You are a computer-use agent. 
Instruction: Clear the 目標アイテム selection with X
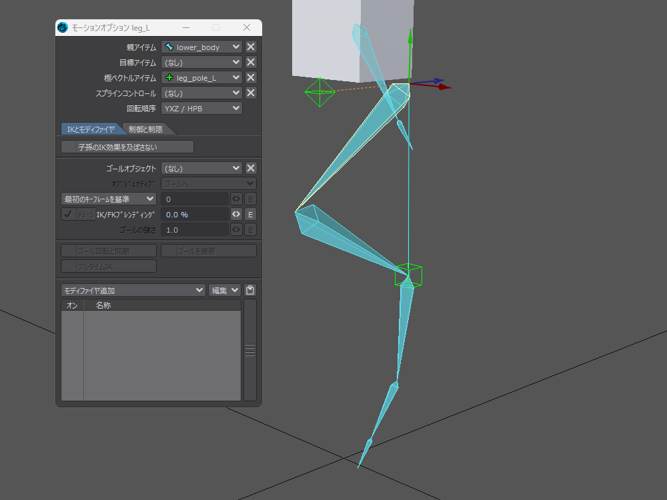(251, 62)
